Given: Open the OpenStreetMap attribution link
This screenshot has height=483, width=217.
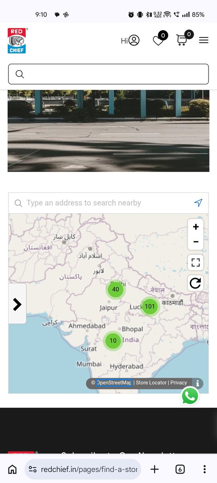Looking at the screenshot, I should tap(114, 383).
